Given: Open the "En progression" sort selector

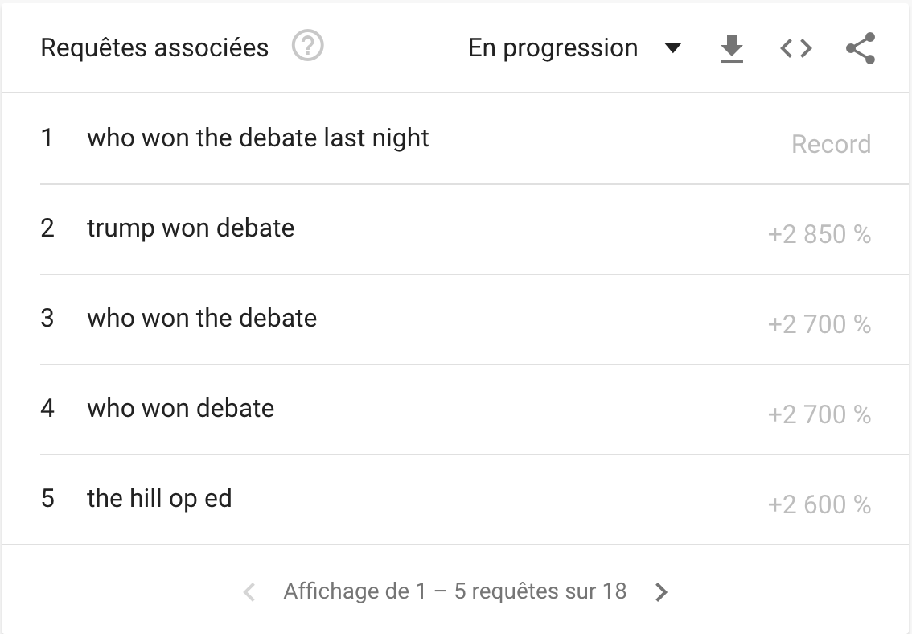Looking at the screenshot, I should click(x=553, y=48).
